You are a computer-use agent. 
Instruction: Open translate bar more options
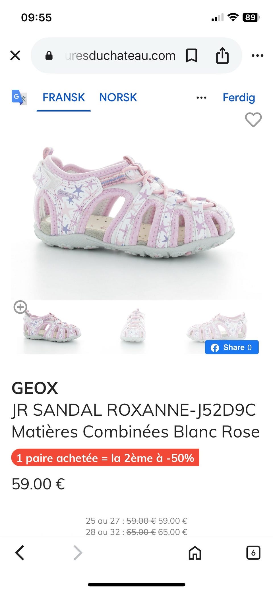click(x=201, y=98)
